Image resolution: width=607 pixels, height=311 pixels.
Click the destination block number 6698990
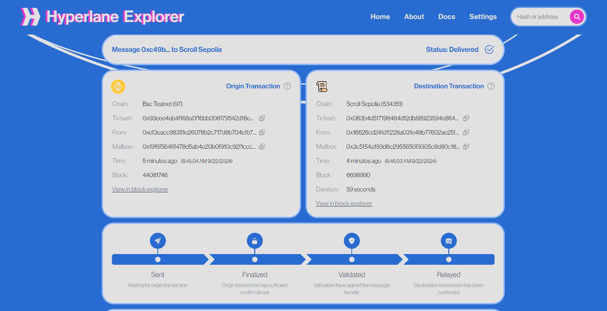tap(358, 175)
